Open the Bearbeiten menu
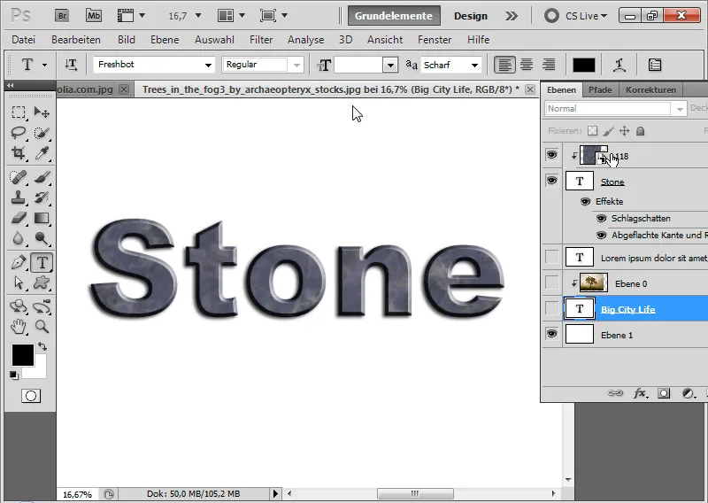The image size is (708, 503). tap(76, 40)
